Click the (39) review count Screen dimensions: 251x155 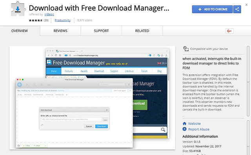46,20
